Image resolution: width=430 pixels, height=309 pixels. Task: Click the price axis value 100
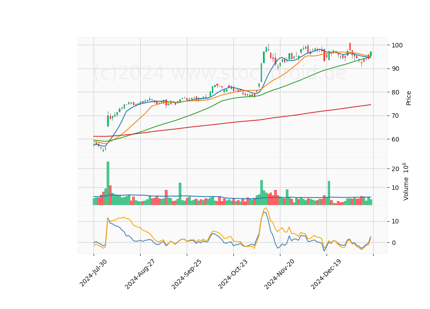(x=397, y=45)
